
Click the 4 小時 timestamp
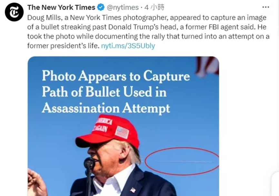pyautogui.click(x=154, y=7)
